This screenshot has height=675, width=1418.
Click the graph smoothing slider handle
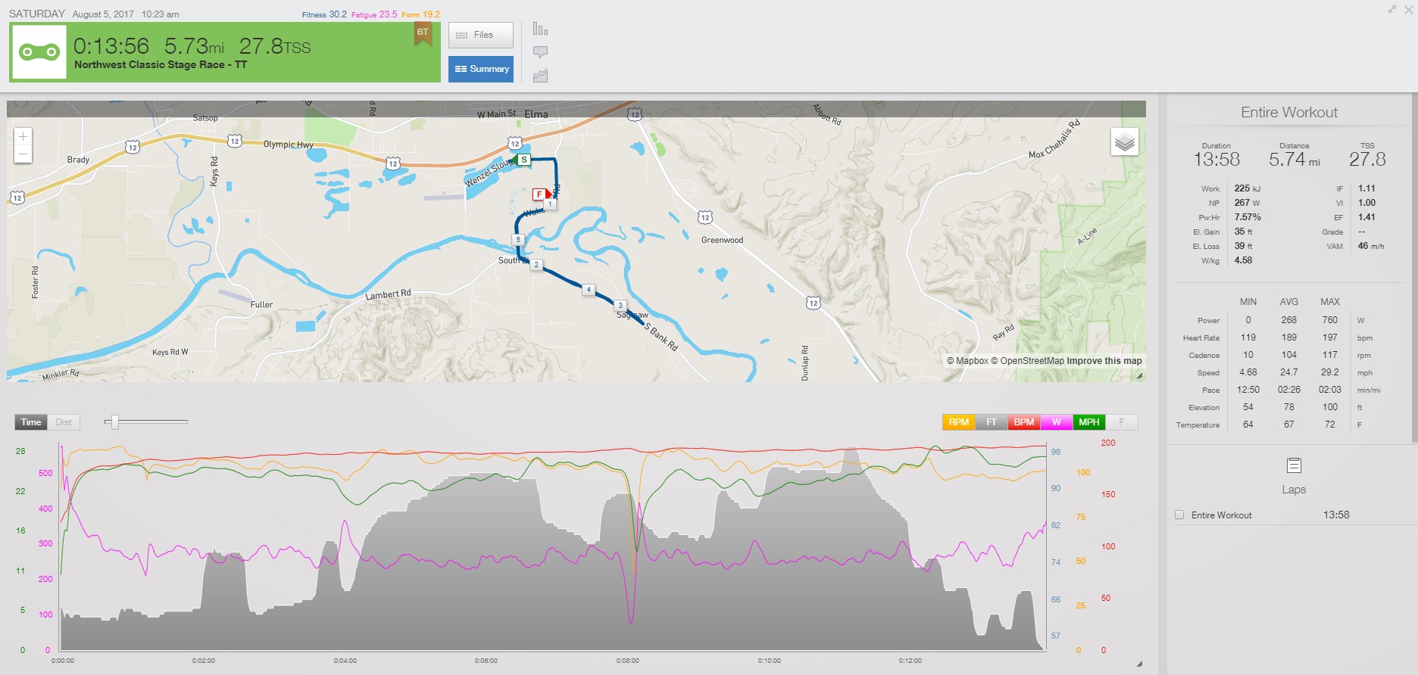115,421
